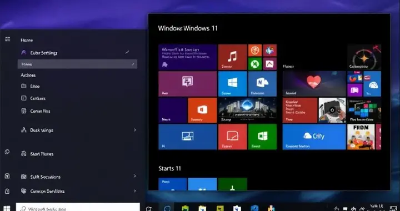
Task: Open the dark purple text tile at top left
Action: pyautogui.click(x=188, y=57)
